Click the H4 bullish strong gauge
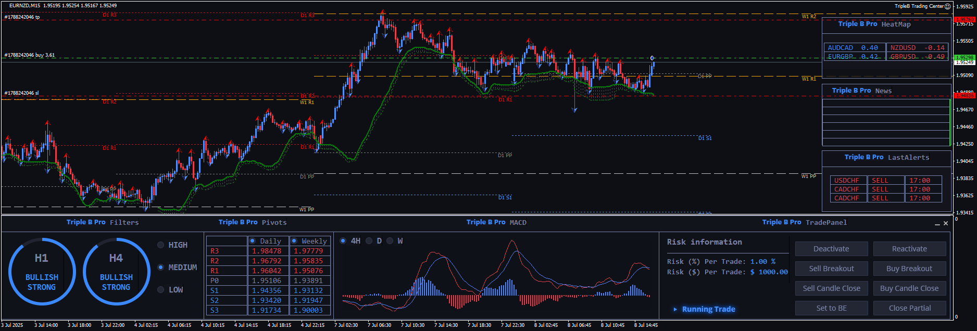The height and width of the screenshot is (331, 977). (116, 271)
